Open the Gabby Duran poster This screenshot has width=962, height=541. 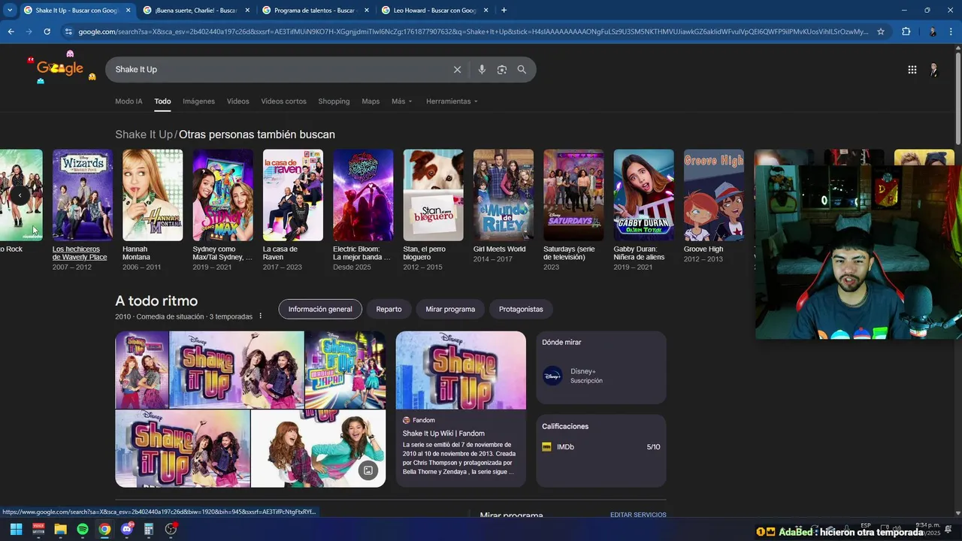tap(643, 195)
